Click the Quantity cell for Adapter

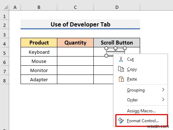(75, 79)
